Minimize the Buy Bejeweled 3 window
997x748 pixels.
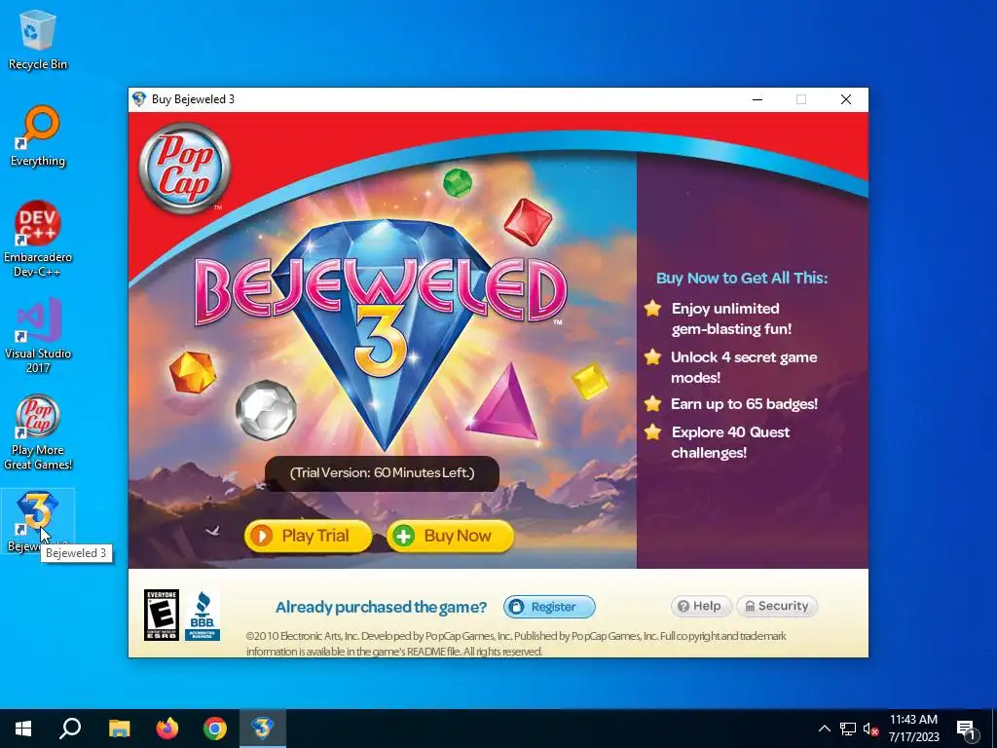point(757,99)
